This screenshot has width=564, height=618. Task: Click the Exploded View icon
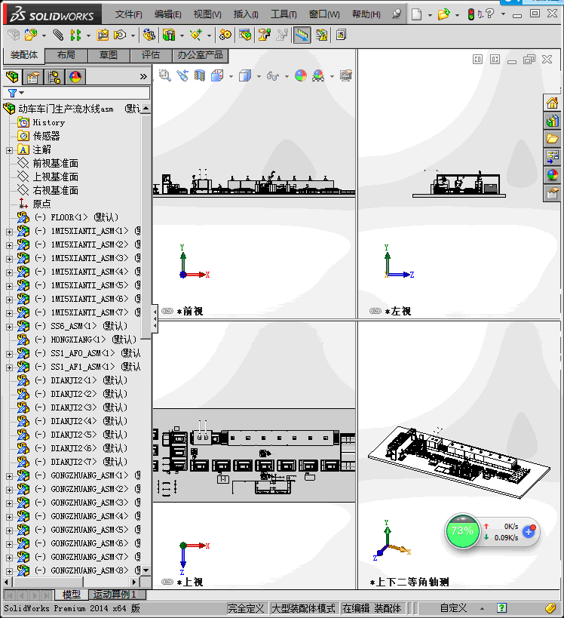point(264,35)
